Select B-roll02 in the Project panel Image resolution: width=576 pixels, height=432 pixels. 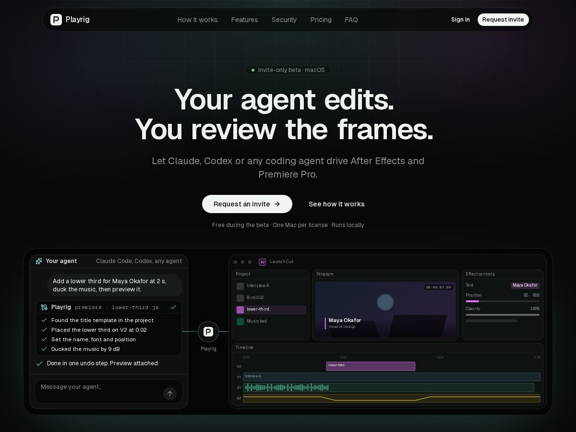[270, 298]
